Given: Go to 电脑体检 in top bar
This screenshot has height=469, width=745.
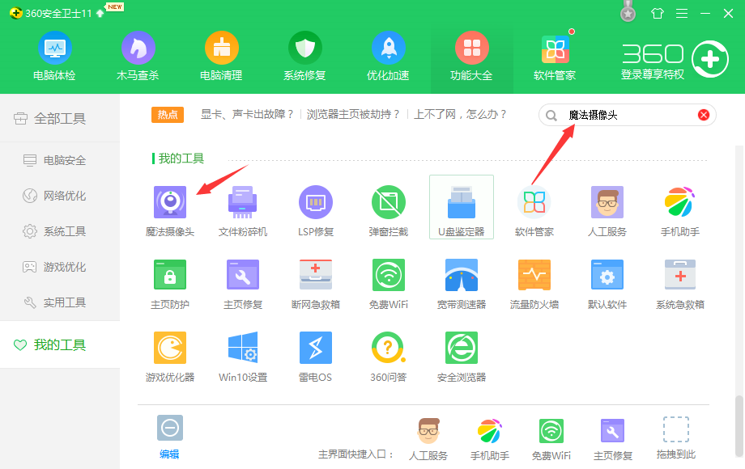Looking at the screenshot, I should tap(54, 56).
